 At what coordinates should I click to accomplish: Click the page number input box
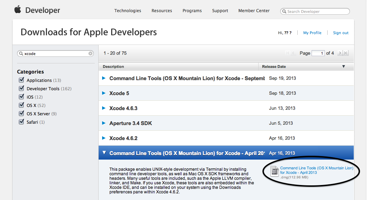point(318,53)
